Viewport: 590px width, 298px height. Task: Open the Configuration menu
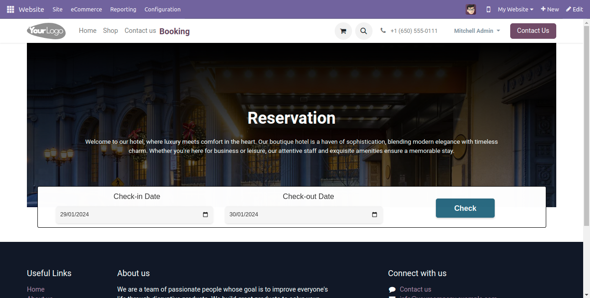pyautogui.click(x=162, y=9)
